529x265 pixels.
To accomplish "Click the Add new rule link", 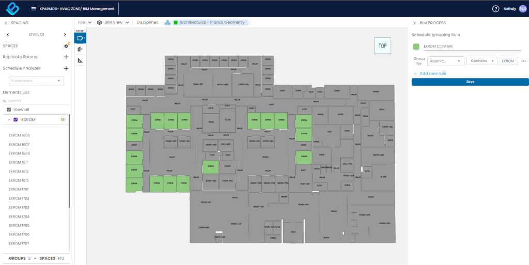I will 432,73.
